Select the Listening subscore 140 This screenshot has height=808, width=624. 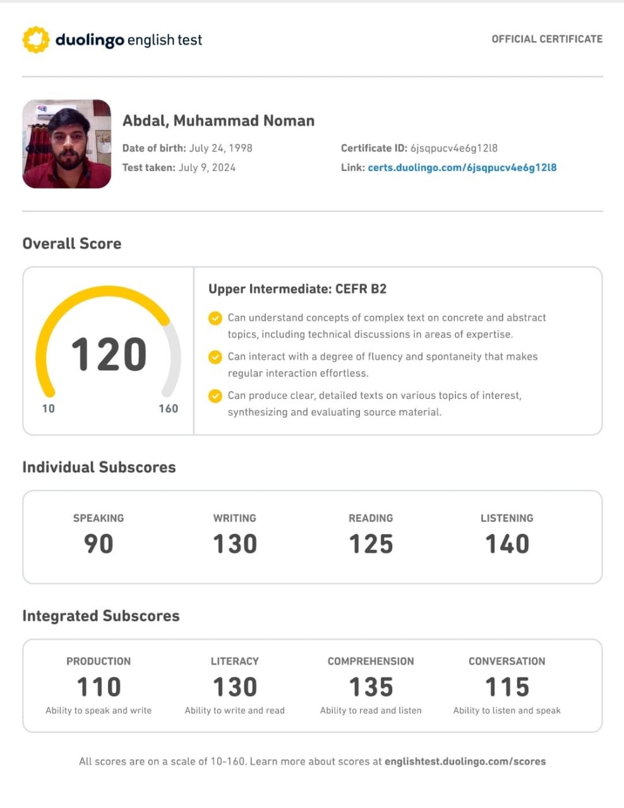coord(507,544)
